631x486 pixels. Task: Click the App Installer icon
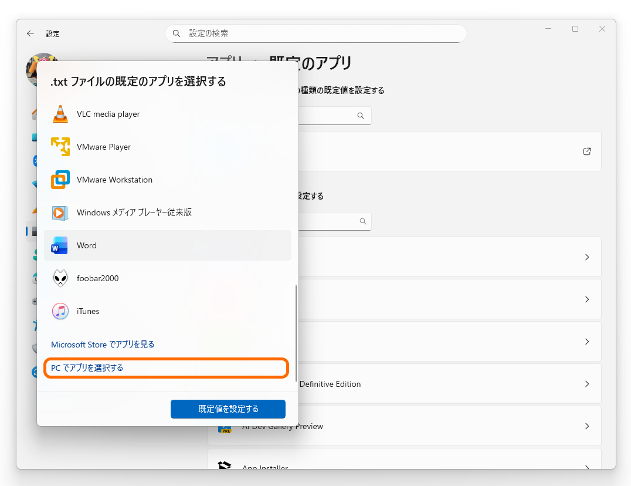pos(224,465)
